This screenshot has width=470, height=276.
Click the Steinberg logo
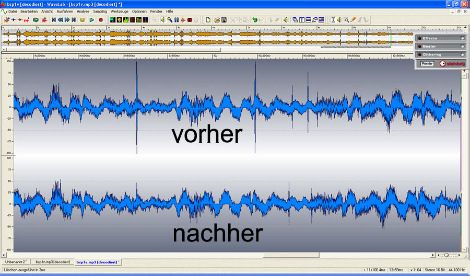point(452,64)
